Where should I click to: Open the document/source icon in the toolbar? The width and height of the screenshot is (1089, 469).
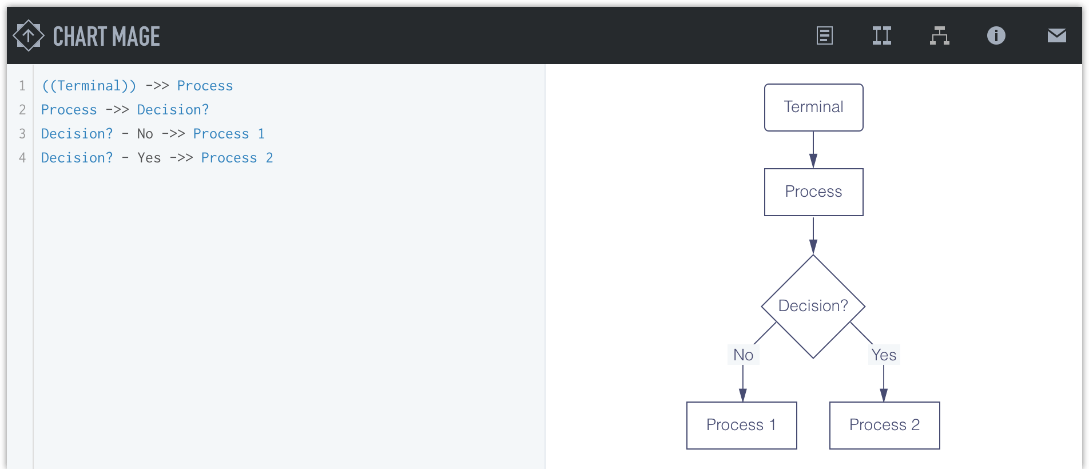click(x=824, y=35)
